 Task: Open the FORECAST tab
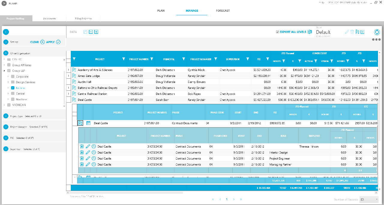coord(223,11)
